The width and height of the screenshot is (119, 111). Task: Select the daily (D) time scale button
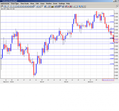click(35, 7)
